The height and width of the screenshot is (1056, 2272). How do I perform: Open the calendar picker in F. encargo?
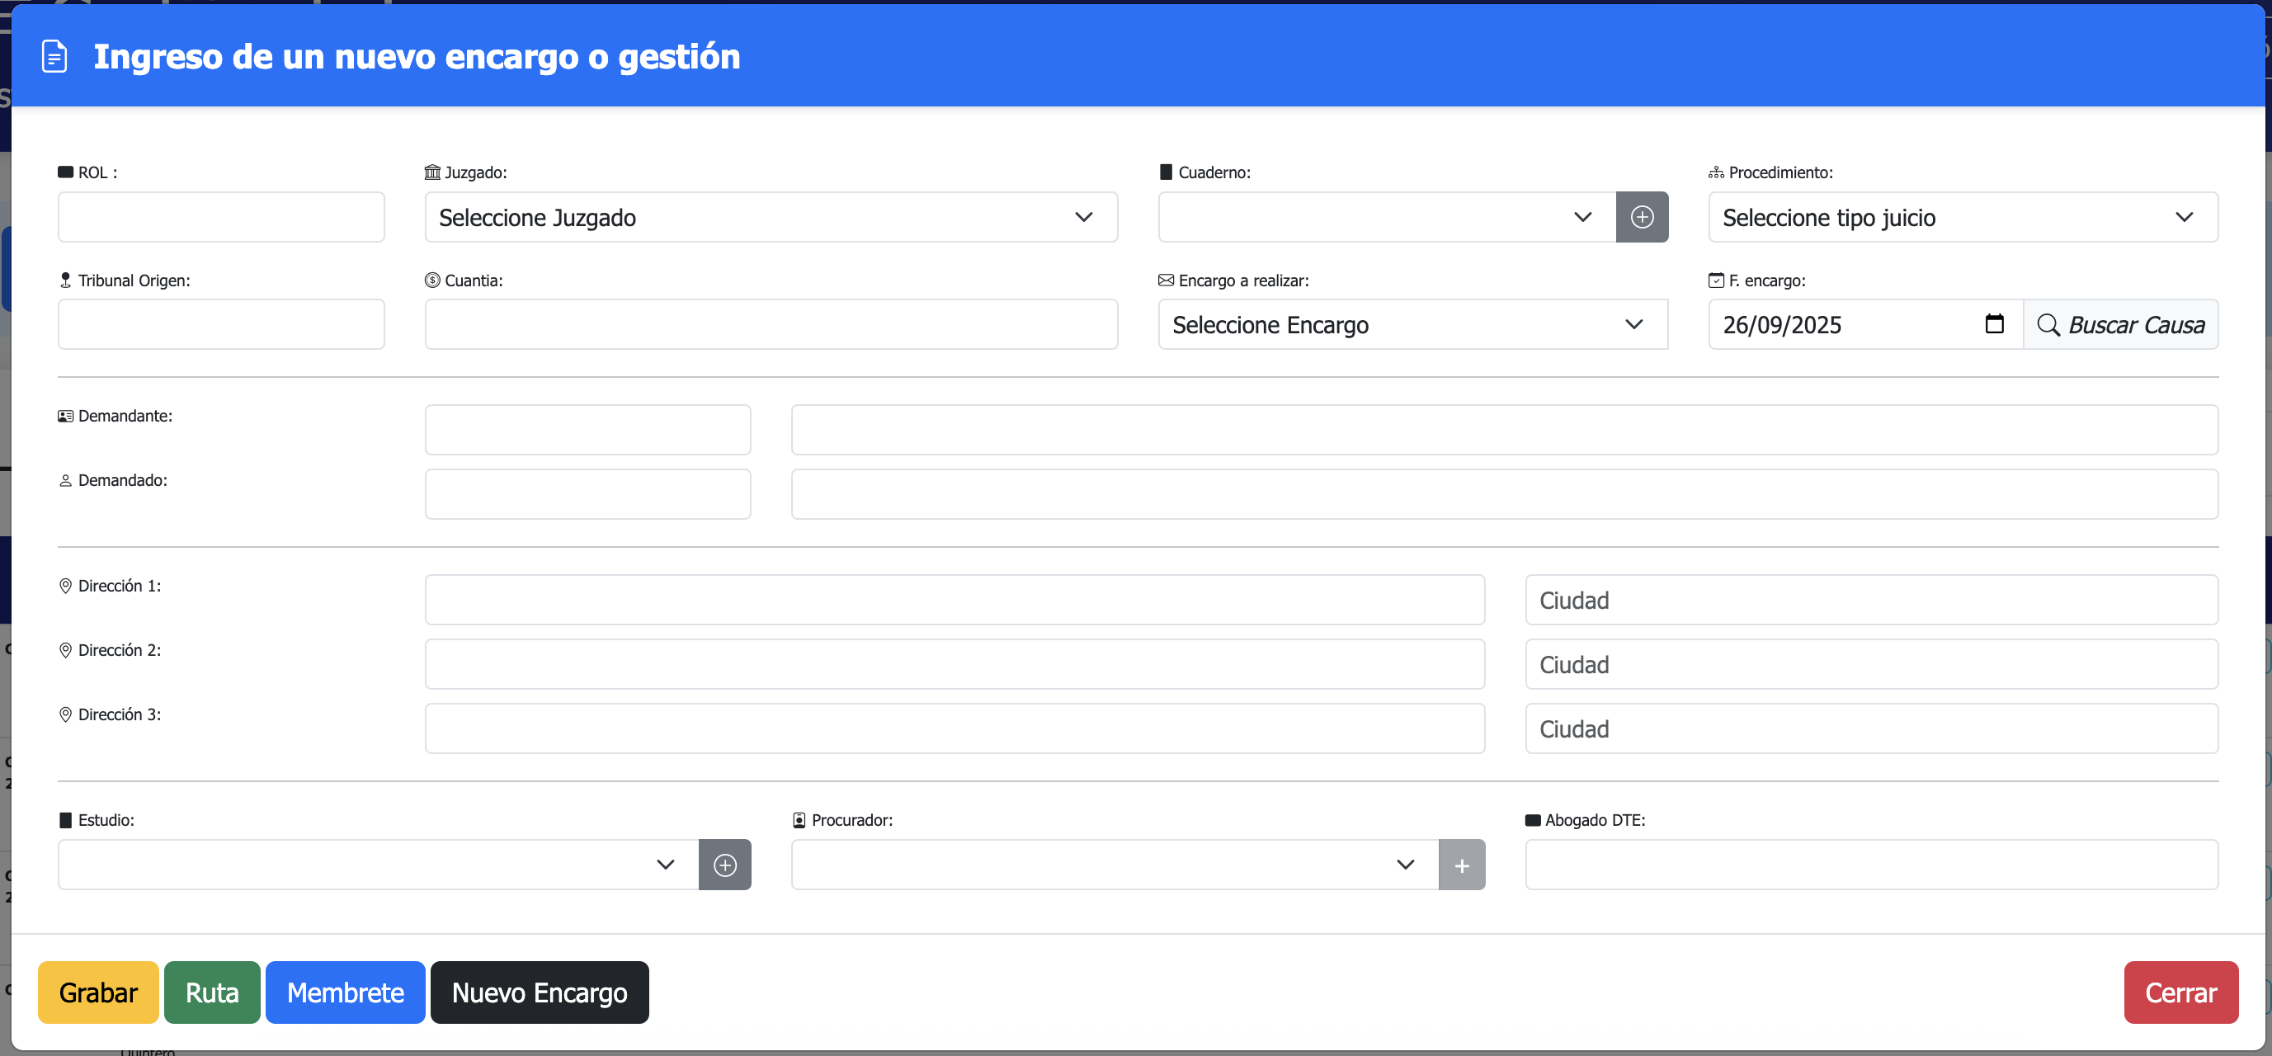1993,325
